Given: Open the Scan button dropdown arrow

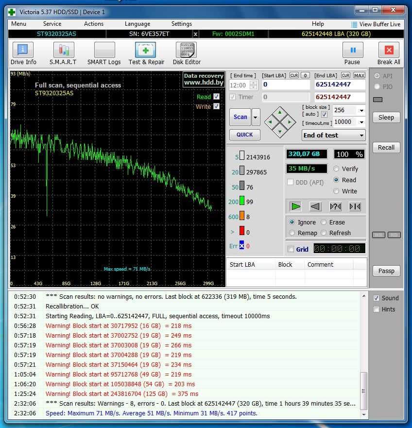Looking at the screenshot, I should tap(256, 117).
